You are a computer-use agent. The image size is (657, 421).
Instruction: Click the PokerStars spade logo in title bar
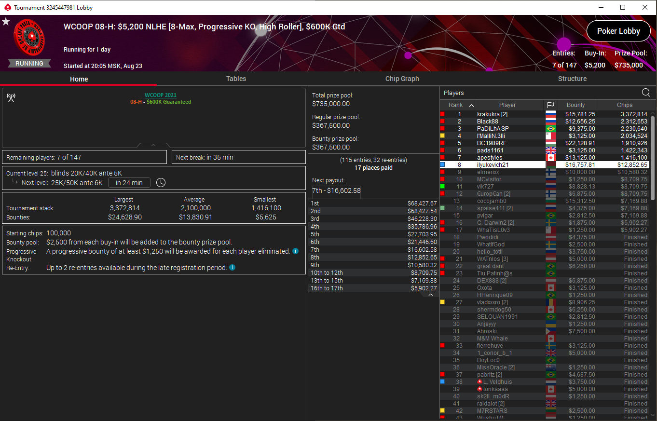pyautogui.click(x=7, y=7)
